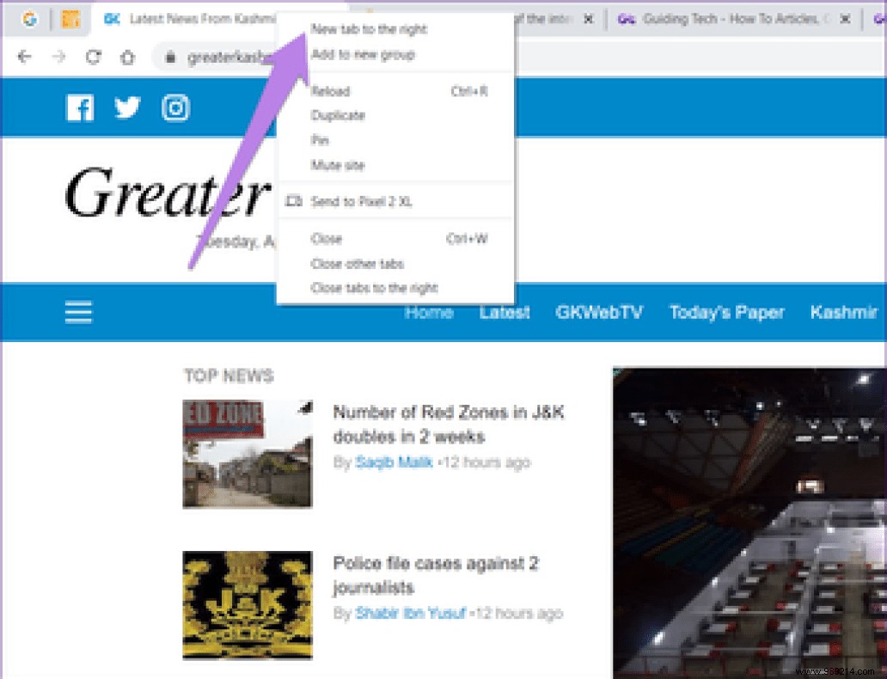Click author link Shabir Ibn Yusuf

pos(410,613)
